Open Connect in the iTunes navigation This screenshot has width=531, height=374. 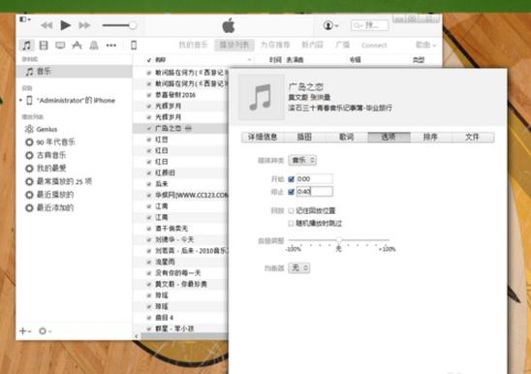[x=374, y=46]
